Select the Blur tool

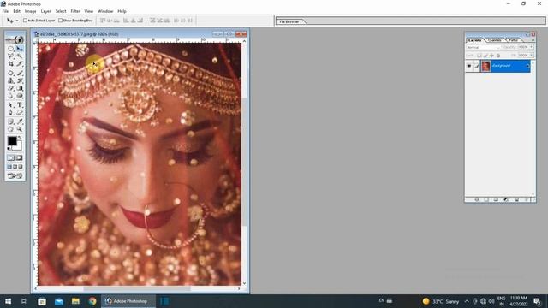pyautogui.click(x=11, y=96)
